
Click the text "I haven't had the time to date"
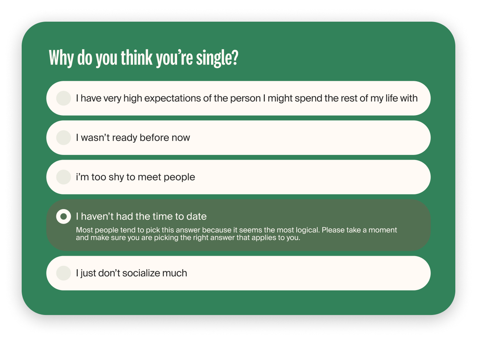point(141,216)
